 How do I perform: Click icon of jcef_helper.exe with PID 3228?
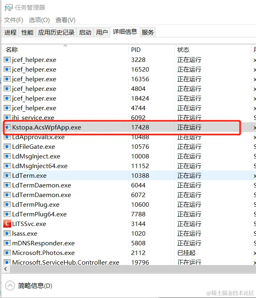coord(7,60)
